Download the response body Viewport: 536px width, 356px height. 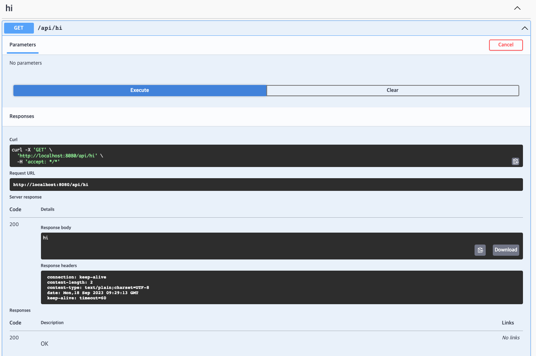coord(506,250)
